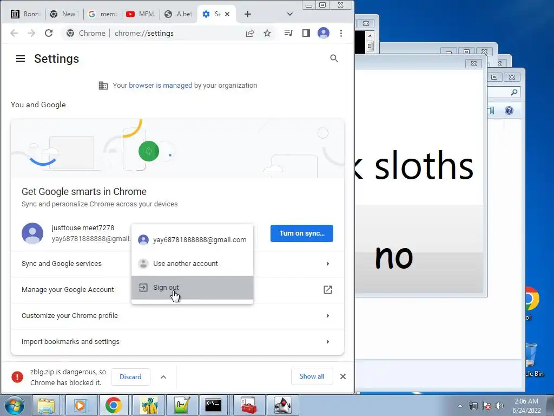Click the profile avatar in Chrome toolbar

[324, 33]
